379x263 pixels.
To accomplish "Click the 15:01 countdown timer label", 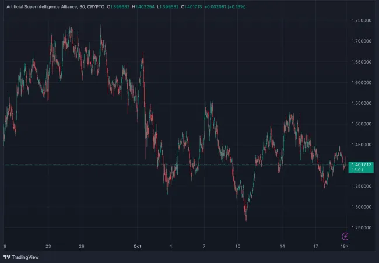I will pos(357,171).
